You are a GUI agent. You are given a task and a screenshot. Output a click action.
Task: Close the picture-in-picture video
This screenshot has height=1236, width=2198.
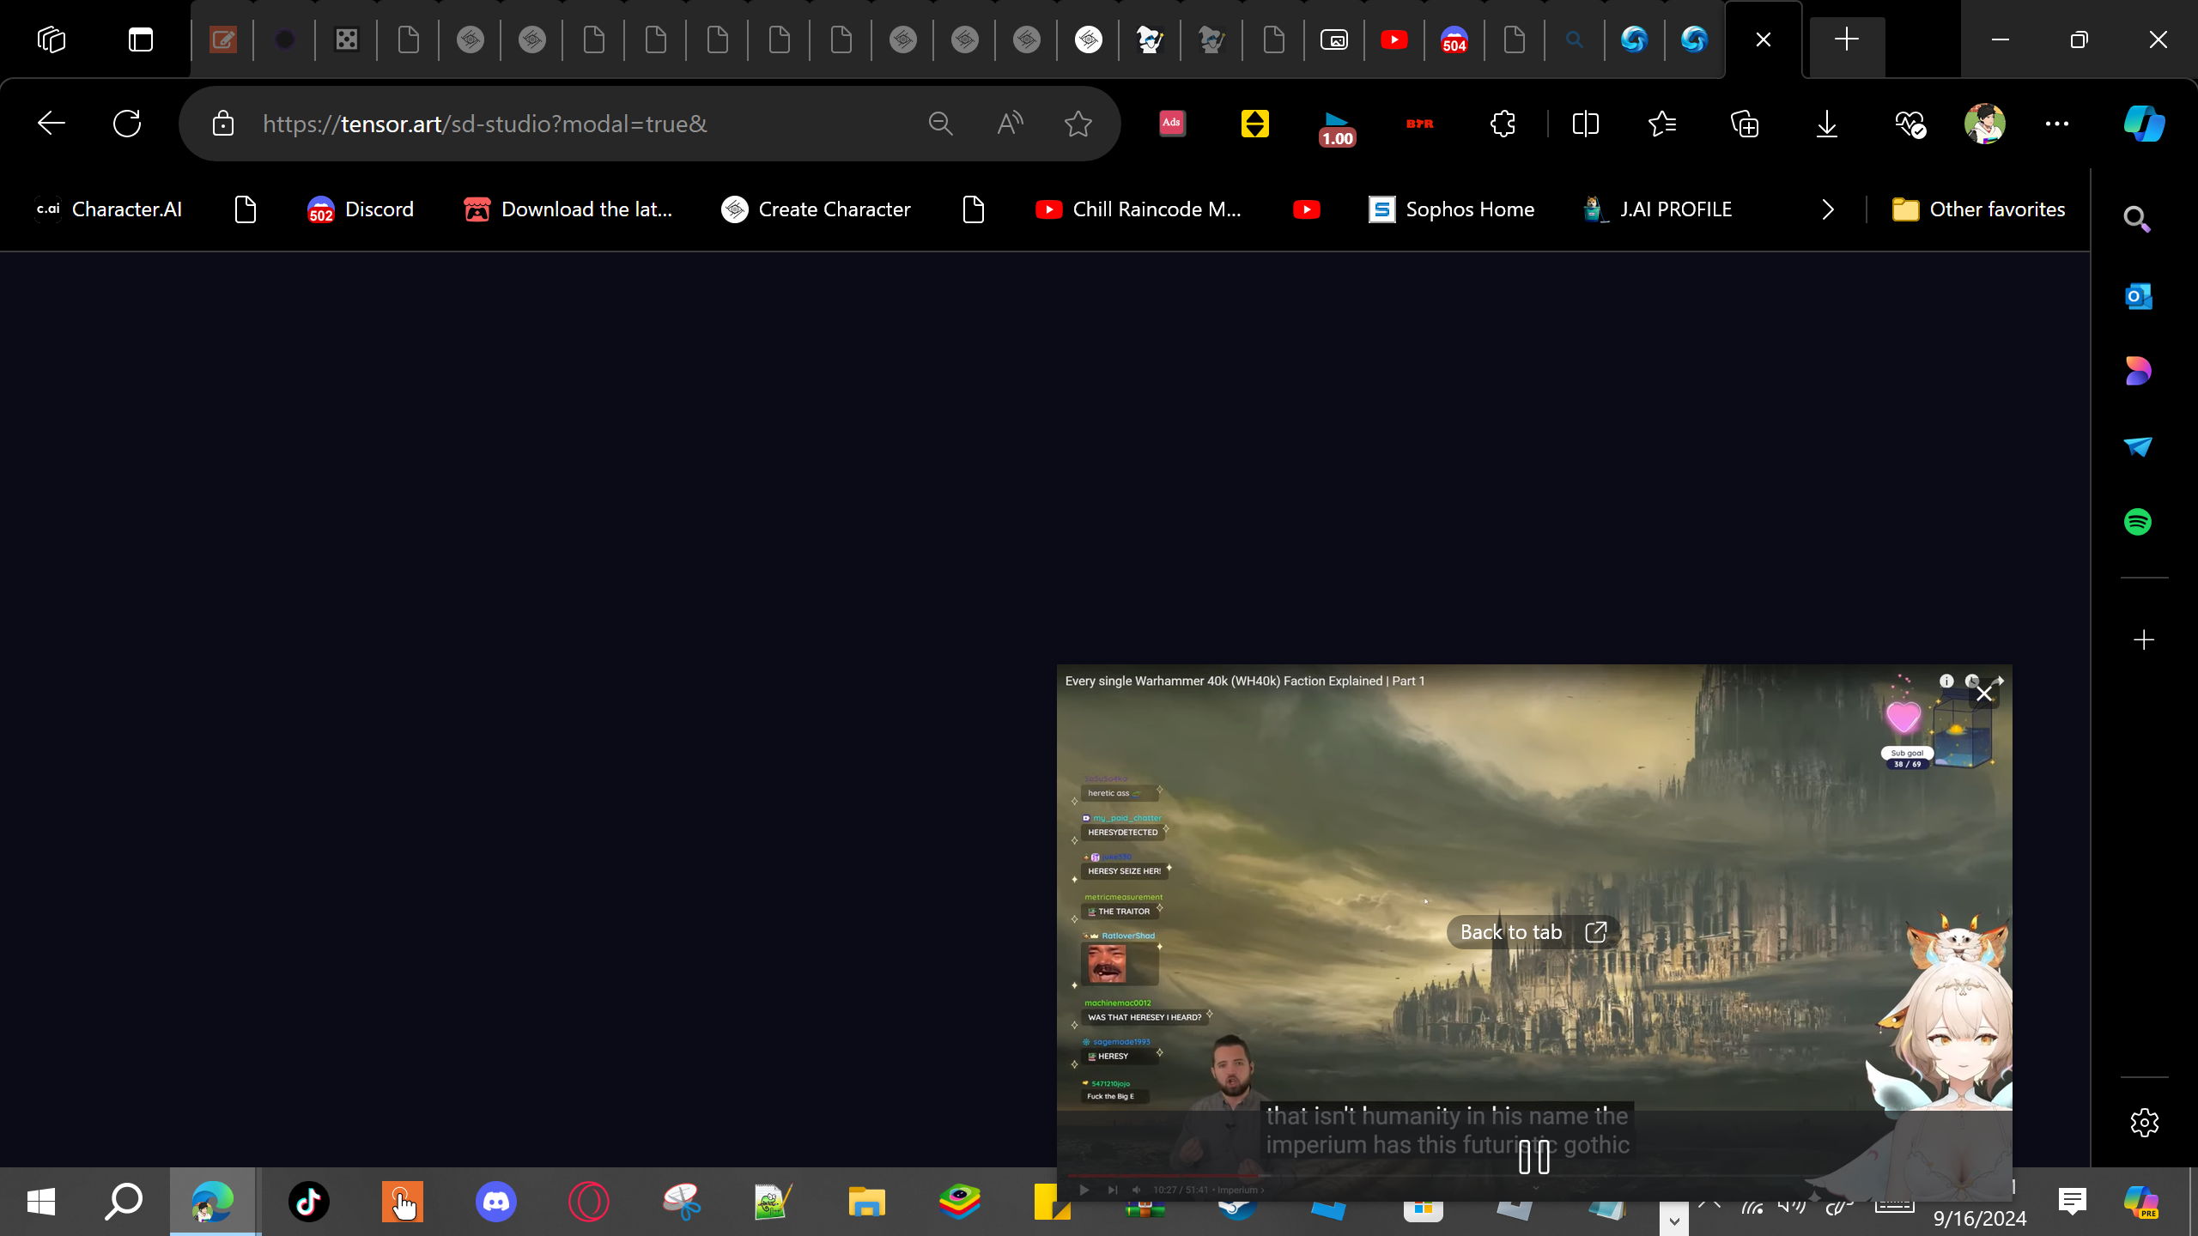point(1983,694)
